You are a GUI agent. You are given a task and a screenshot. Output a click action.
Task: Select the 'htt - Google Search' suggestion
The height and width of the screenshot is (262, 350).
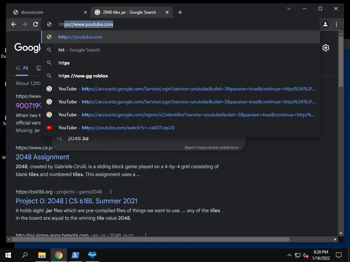(181, 50)
